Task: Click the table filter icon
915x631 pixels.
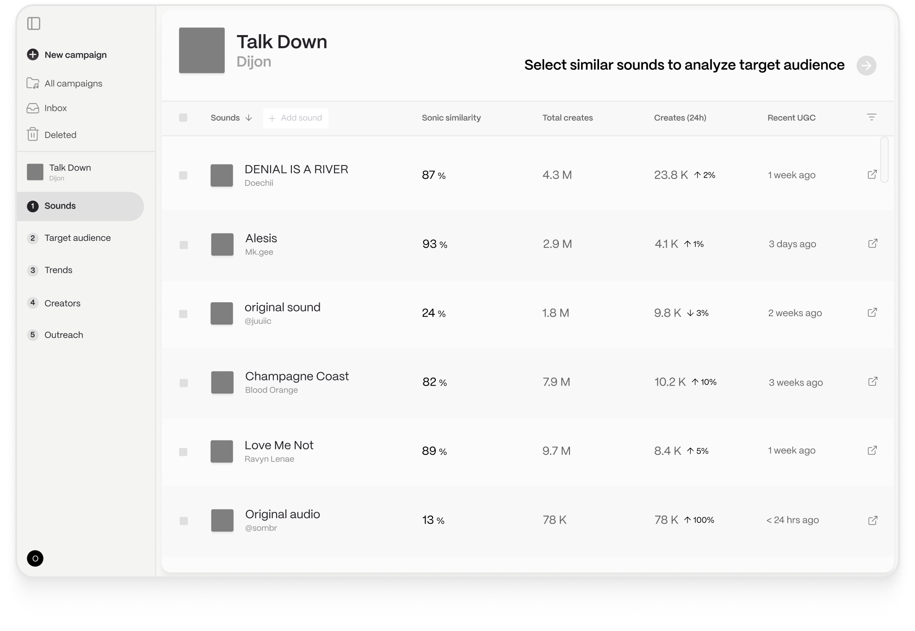Action: pyautogui.click(x=872, y=117)
